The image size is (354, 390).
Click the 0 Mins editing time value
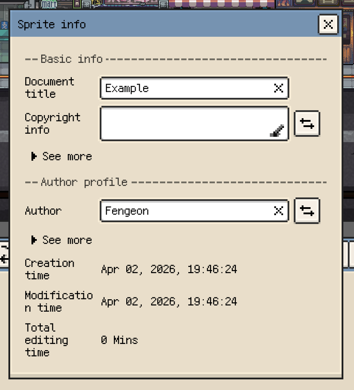tap(119, 340)
